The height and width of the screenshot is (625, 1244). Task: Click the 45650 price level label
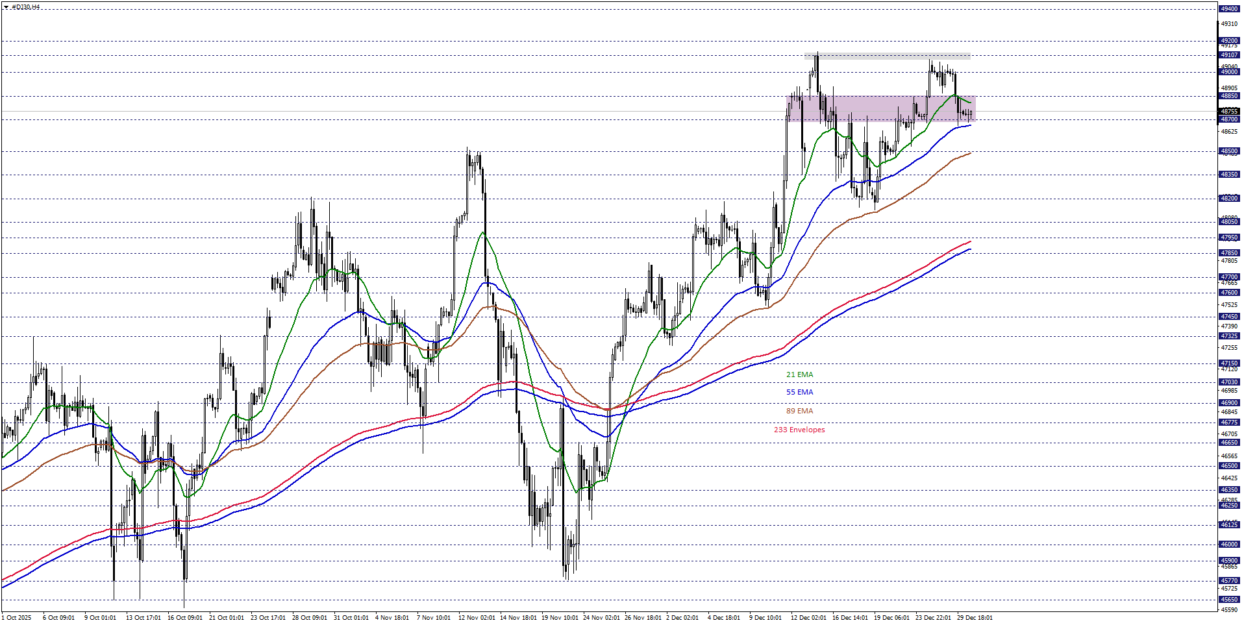click(1229, 600)
